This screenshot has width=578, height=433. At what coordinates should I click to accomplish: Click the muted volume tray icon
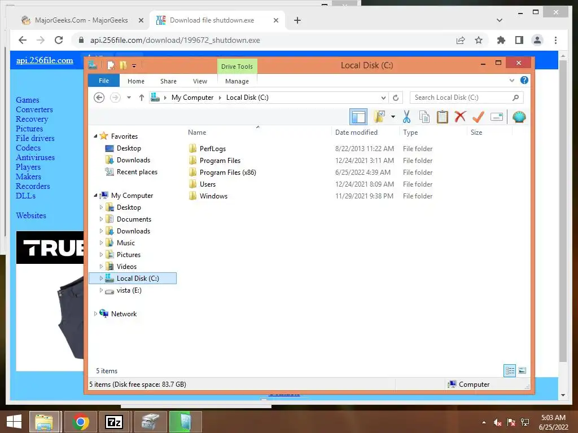[x=497, y=422]
